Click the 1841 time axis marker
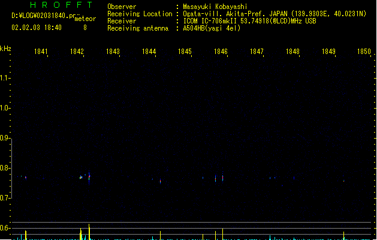The width and height of the screenshot is (377, 240). click(x=41, y=52)
